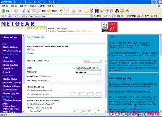Screen dimensions: 162x117
Task: Open the Edit button dropdown arrow
Action: point(83,11)
